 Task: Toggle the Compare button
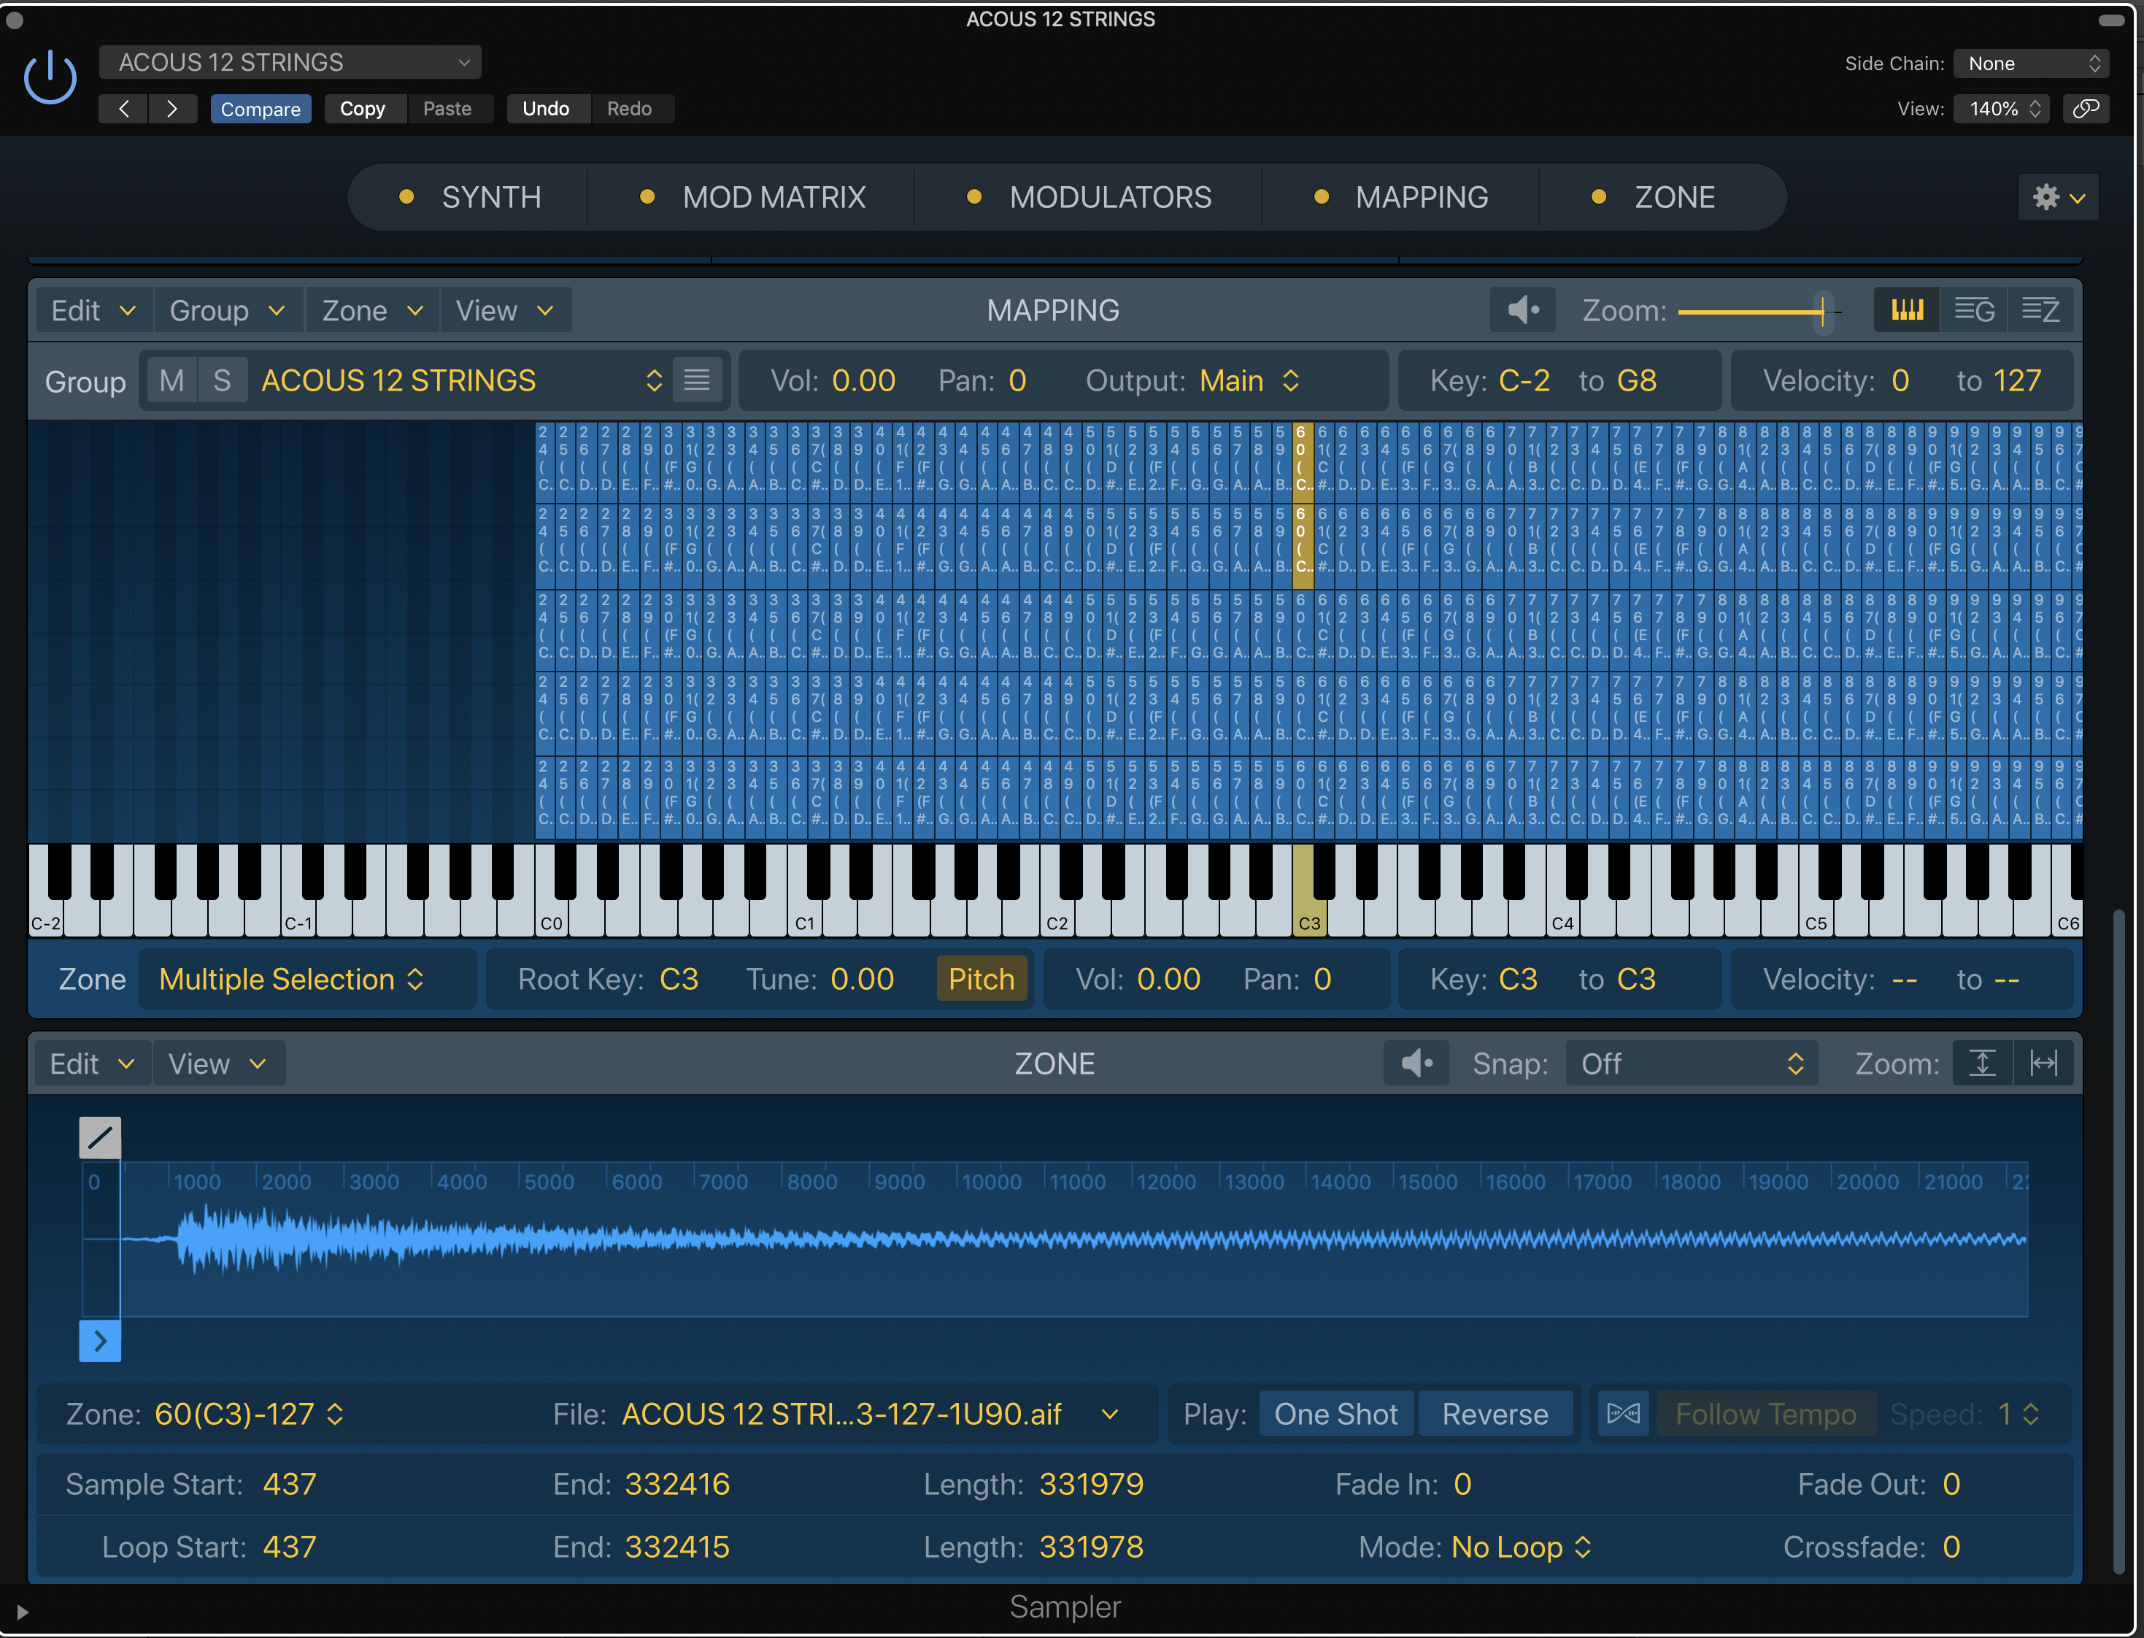(x=261, y=108)
